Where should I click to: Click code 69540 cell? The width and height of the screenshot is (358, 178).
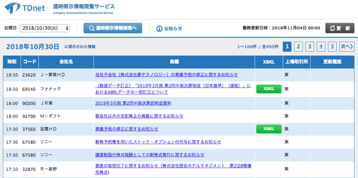pyautogui.click(x=29, y=89)
